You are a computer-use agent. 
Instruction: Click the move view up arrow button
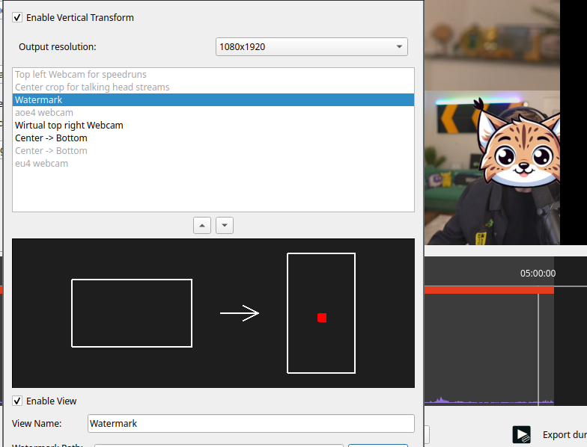point(201,225)
